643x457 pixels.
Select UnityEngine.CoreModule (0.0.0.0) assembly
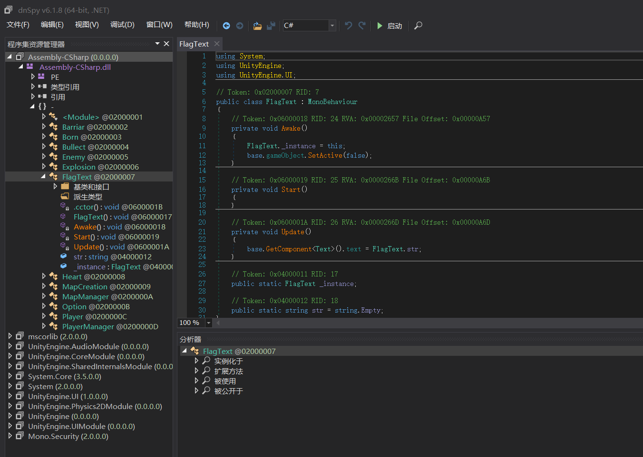86,356
